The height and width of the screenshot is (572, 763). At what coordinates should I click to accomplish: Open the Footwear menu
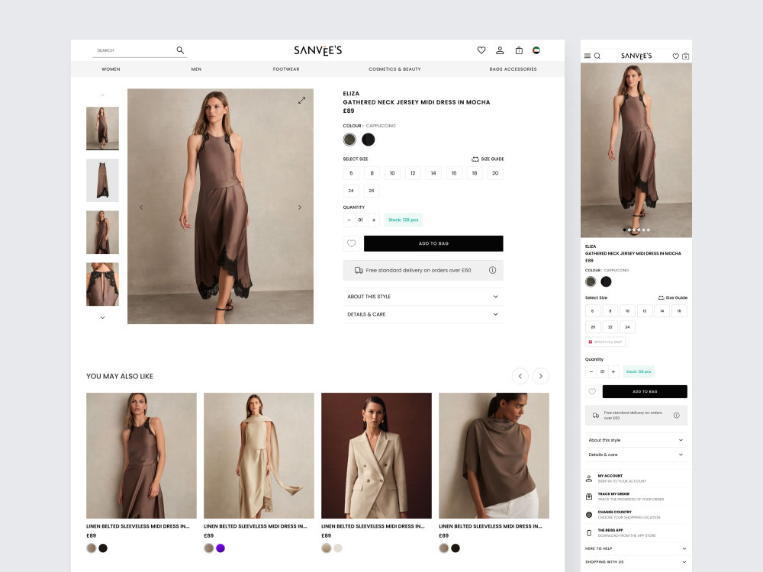click(x=286, y=69)
